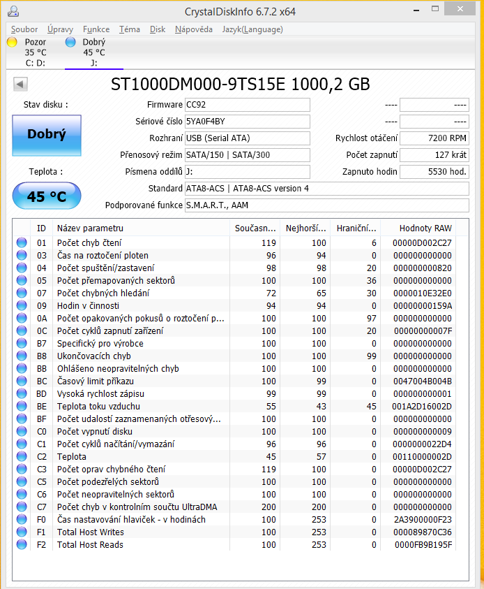The width and height of the screenshot is (484, 589).
Task: Click the Rozhraní field USB (Serial ATA)
Action: [x=248, y=138]
